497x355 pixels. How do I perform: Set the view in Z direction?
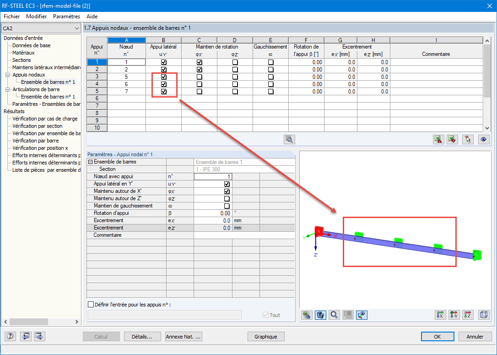(x=468, y=315)
